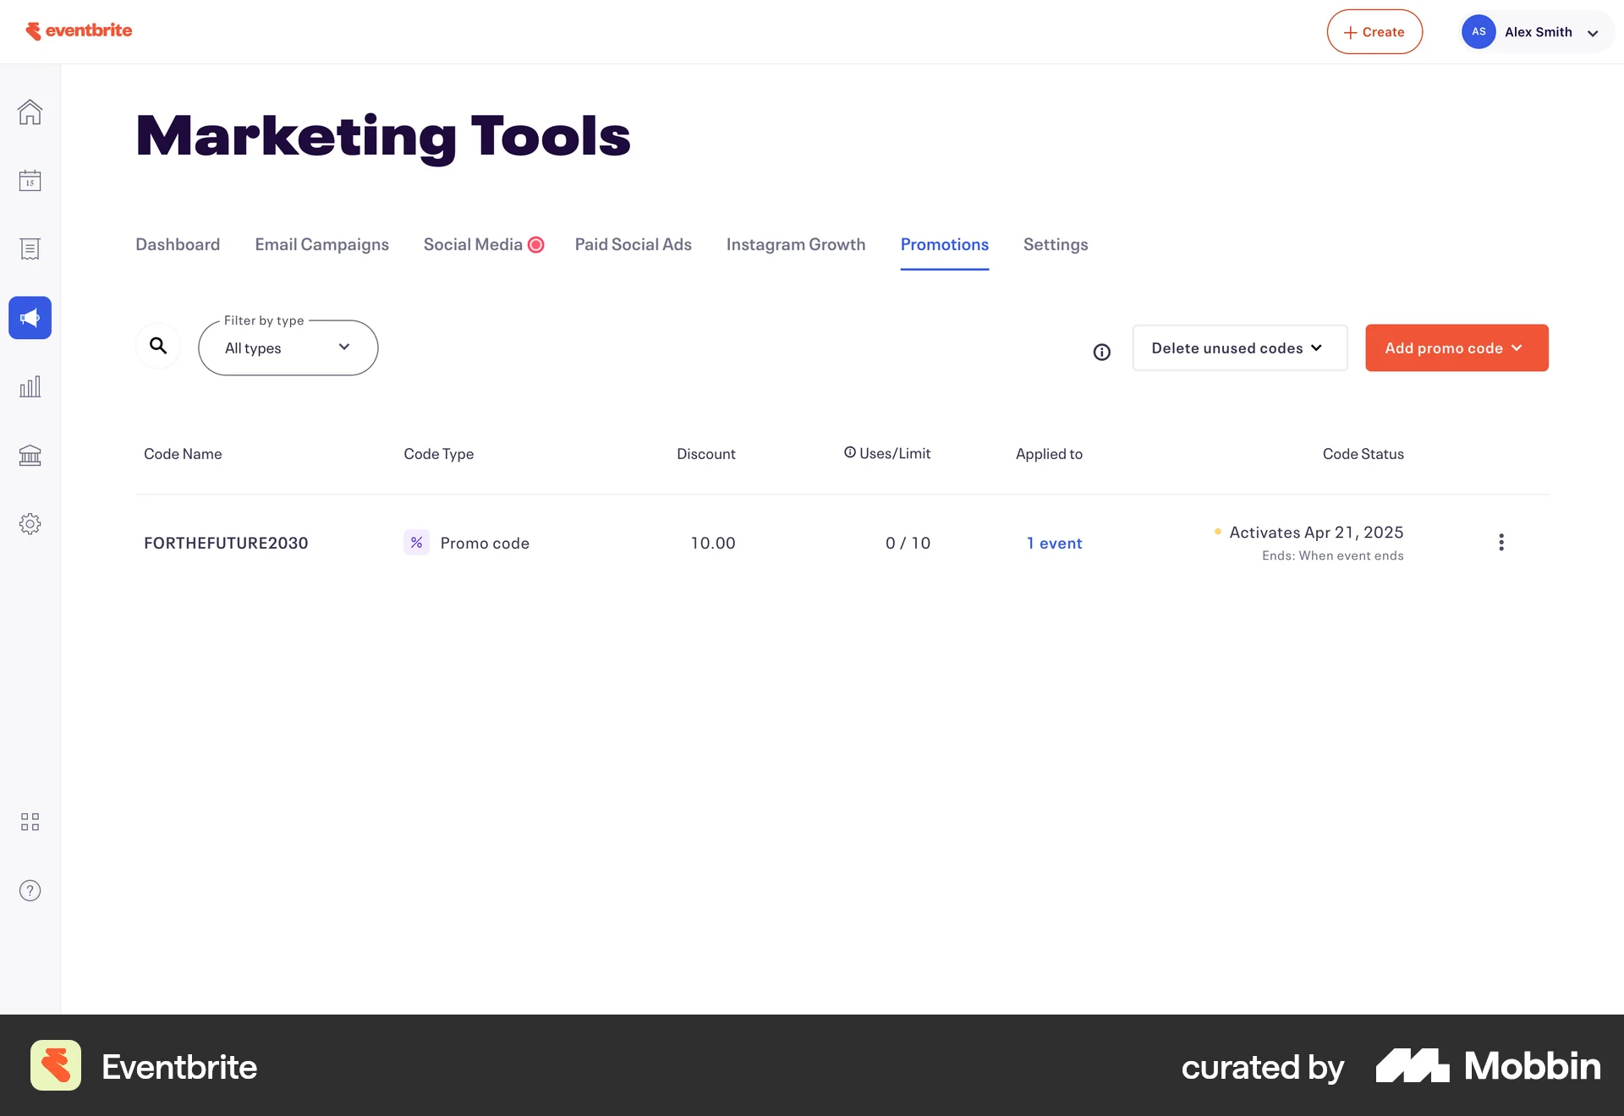Click the Create button in the header
Screen dimensions: 1624x1116
click(x=1374, y=31)
